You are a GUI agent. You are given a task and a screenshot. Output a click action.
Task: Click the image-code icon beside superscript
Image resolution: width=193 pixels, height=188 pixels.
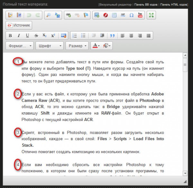click(64, 36)
